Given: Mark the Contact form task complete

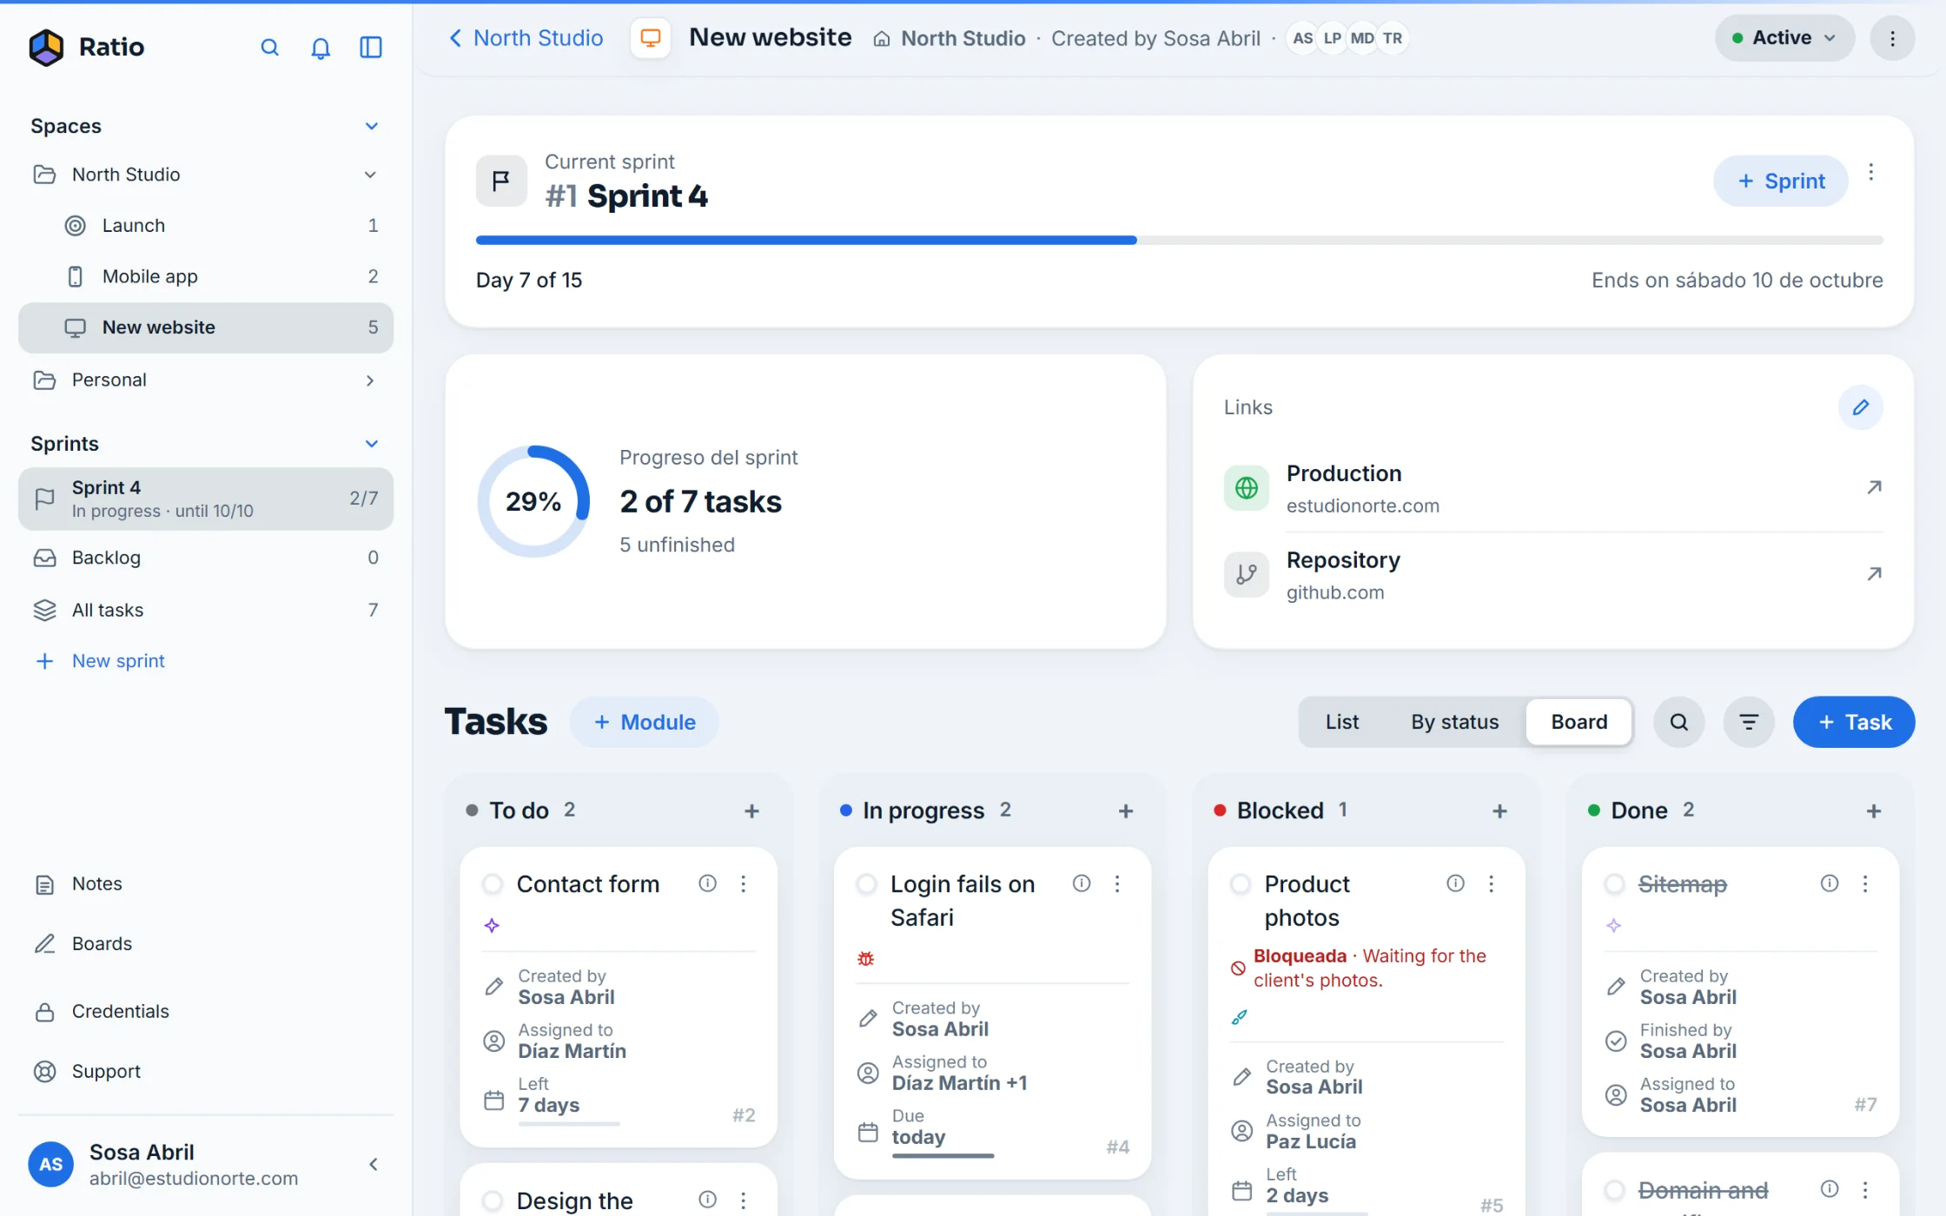Looking at the screenshot, I should (x=493, y=884).
